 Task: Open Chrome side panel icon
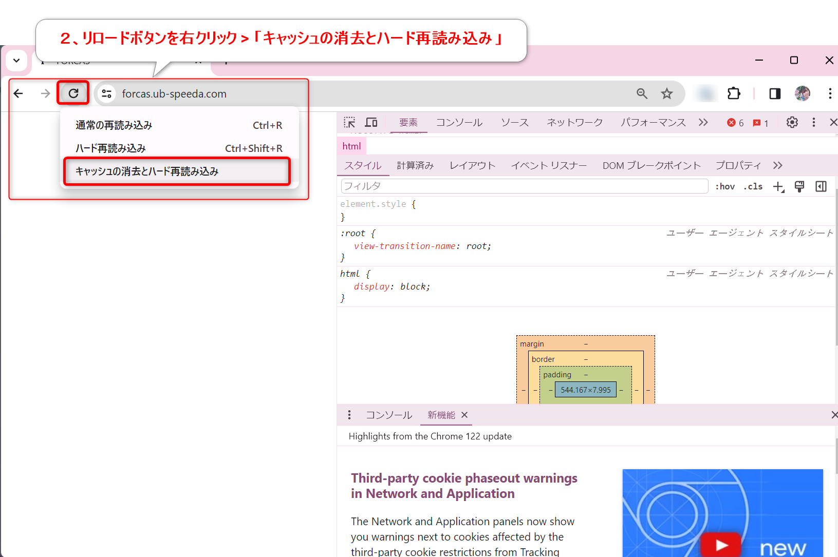(x=775, y=93)
